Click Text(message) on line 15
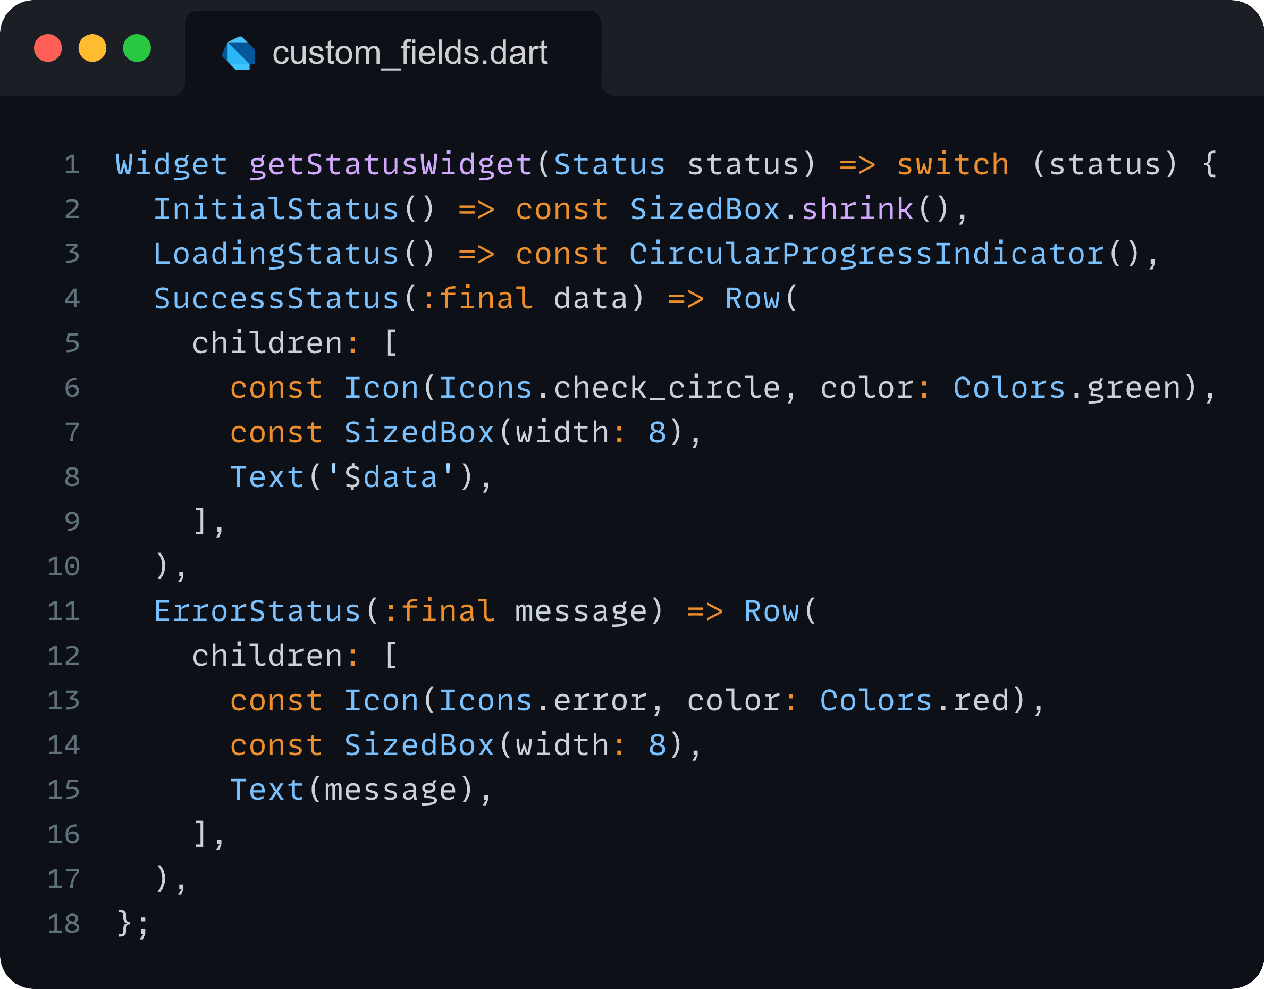This screenshot has width=1264, height=989. click(x=352, y=790)
